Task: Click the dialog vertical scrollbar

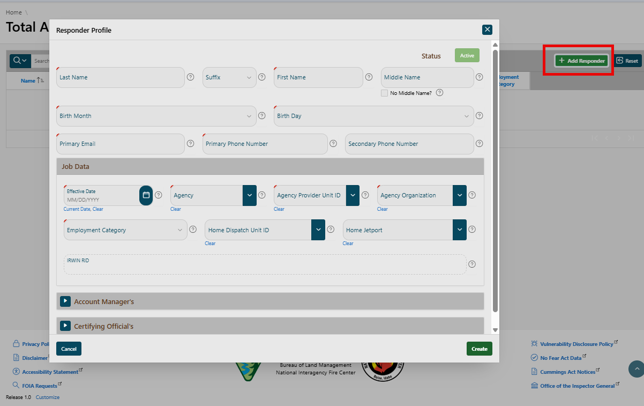Action: 495,181
